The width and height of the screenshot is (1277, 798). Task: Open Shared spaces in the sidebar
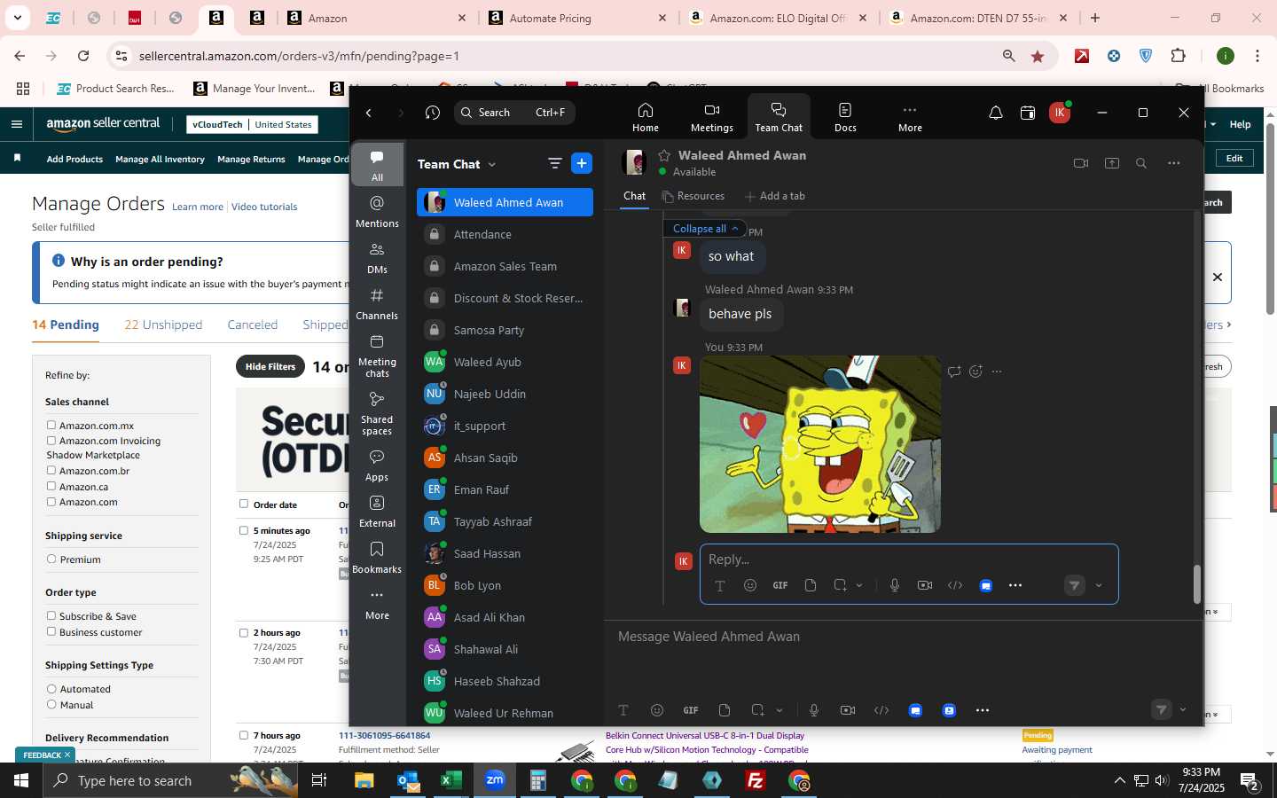[x=377, y=412]
